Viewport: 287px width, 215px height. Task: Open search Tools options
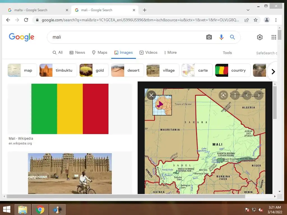[x=227, y=53]
